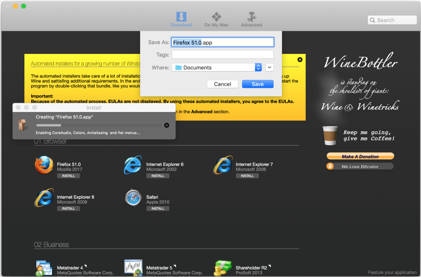Click the Bitcoin coin icon
421x277 pixels.
click(330, 166)
